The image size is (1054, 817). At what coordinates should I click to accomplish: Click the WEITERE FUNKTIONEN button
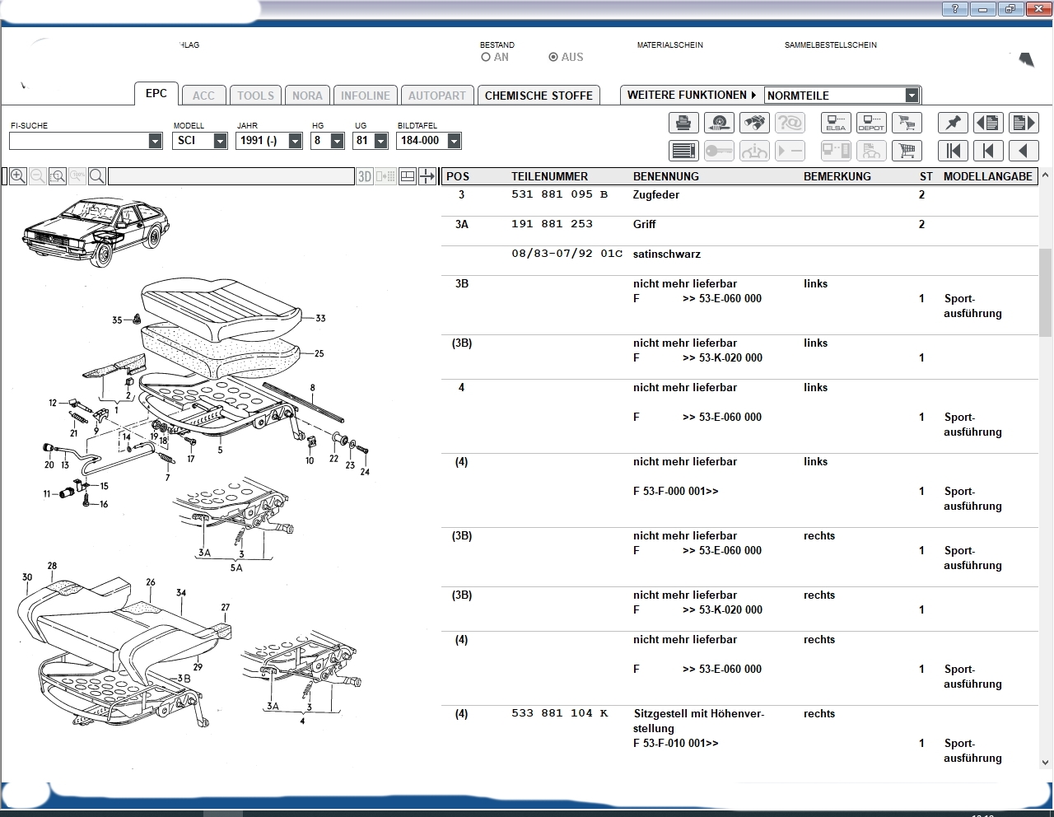691,96
